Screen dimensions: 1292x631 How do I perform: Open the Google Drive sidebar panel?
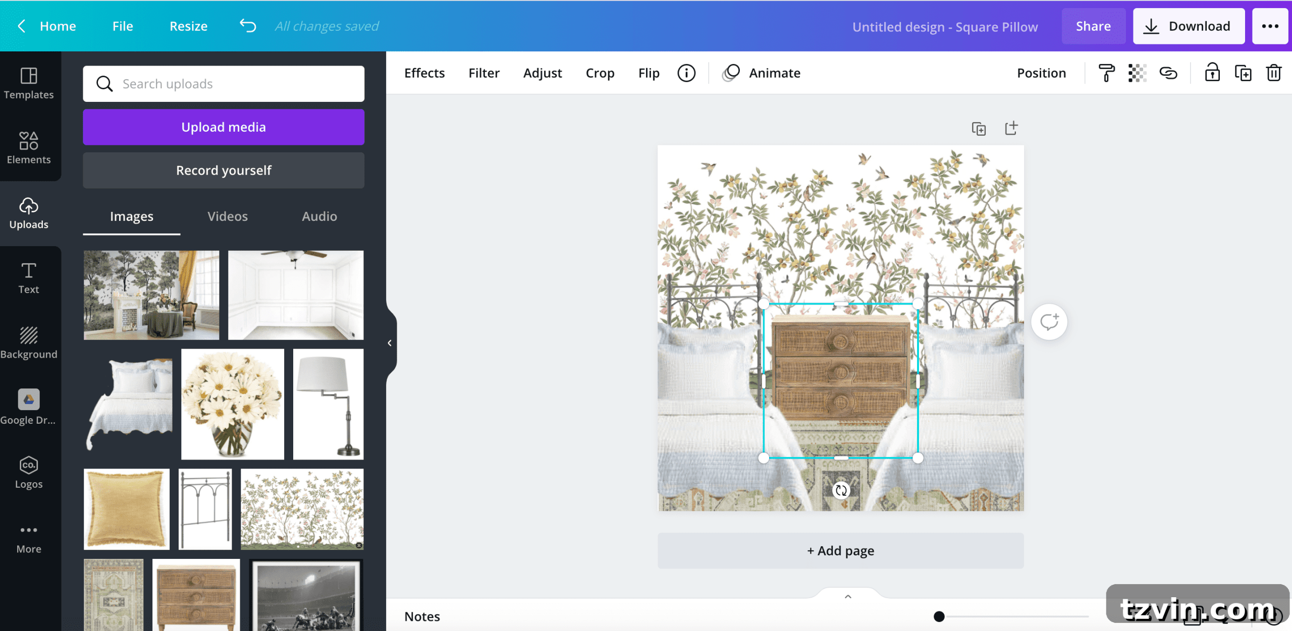point(29,408)
